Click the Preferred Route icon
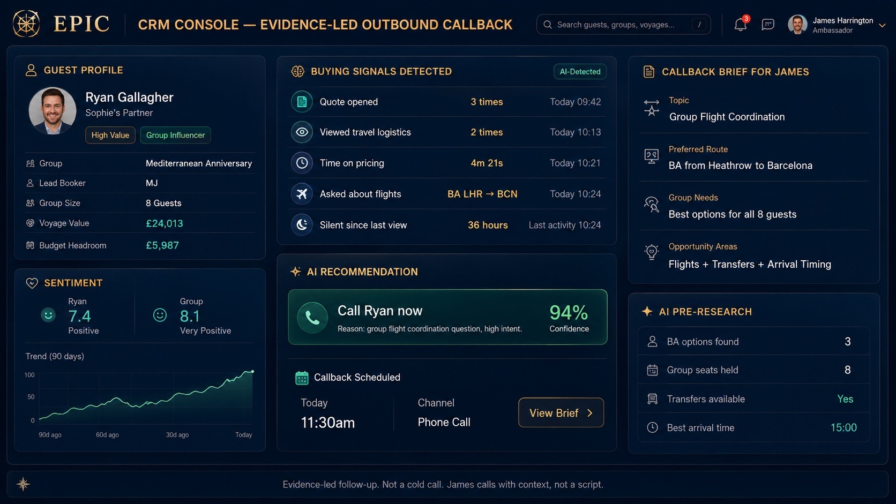 click(x=652, y=156)
